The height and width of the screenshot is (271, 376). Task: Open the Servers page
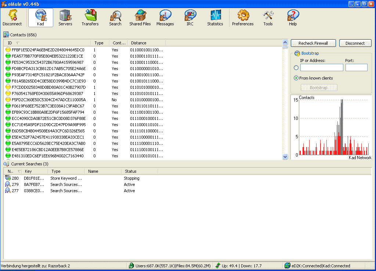coord(65,18)
